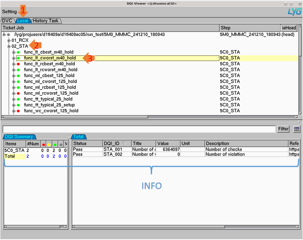Click scroll-right arrow of ticket tree scrollbar
303x240 pixels.
point(297,117)
